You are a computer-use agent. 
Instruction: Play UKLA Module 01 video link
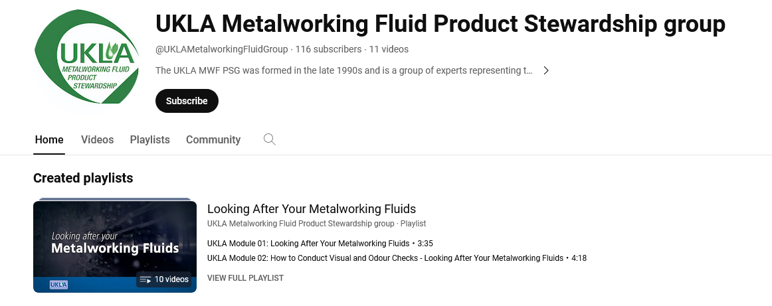pos(308,244)
